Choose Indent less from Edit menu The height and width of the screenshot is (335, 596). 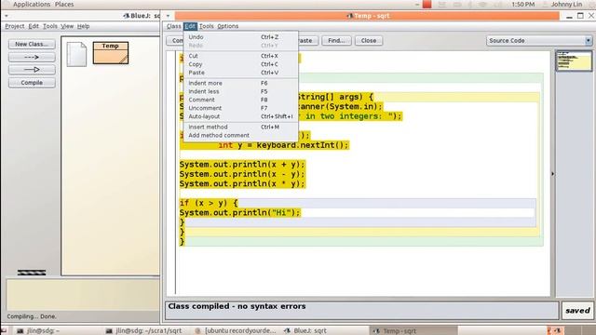tap(240, 91)
